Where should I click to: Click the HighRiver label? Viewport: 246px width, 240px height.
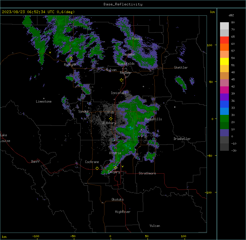(x=123, y=212)
